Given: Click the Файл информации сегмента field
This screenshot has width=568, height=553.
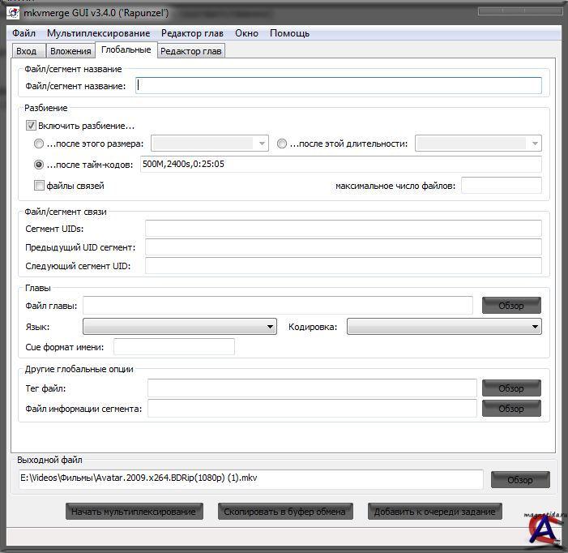Looking at the screenshot, I should click(312, 409).
